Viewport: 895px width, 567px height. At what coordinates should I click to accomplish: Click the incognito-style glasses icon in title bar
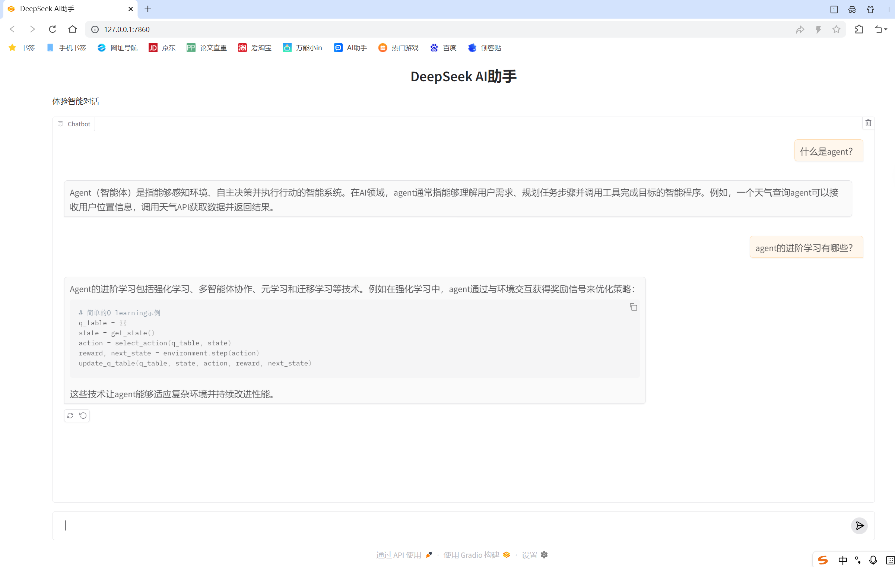click(852, 9)
